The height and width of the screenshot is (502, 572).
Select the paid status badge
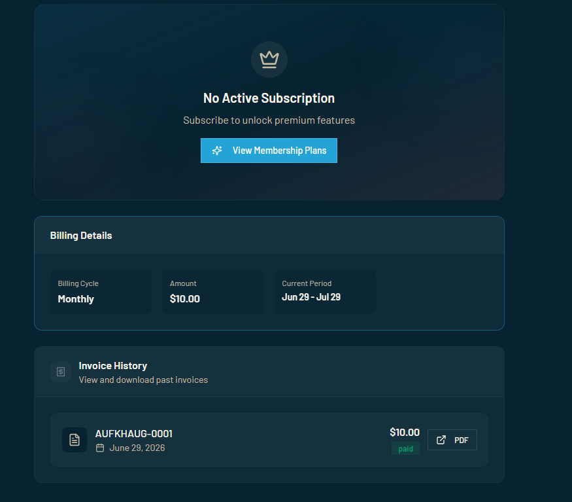pyautogui.click(x=406, y=448)
